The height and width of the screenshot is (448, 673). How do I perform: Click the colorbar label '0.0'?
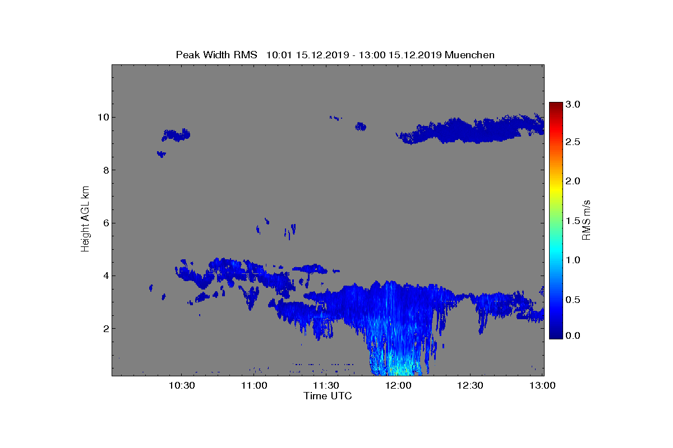(x=573, y=335)
